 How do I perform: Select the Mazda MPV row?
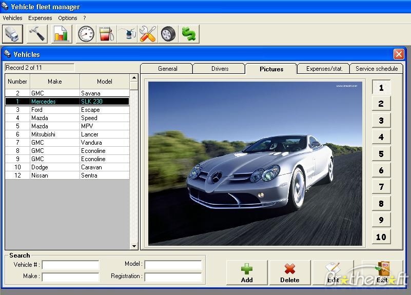click(x=67, y=126)
